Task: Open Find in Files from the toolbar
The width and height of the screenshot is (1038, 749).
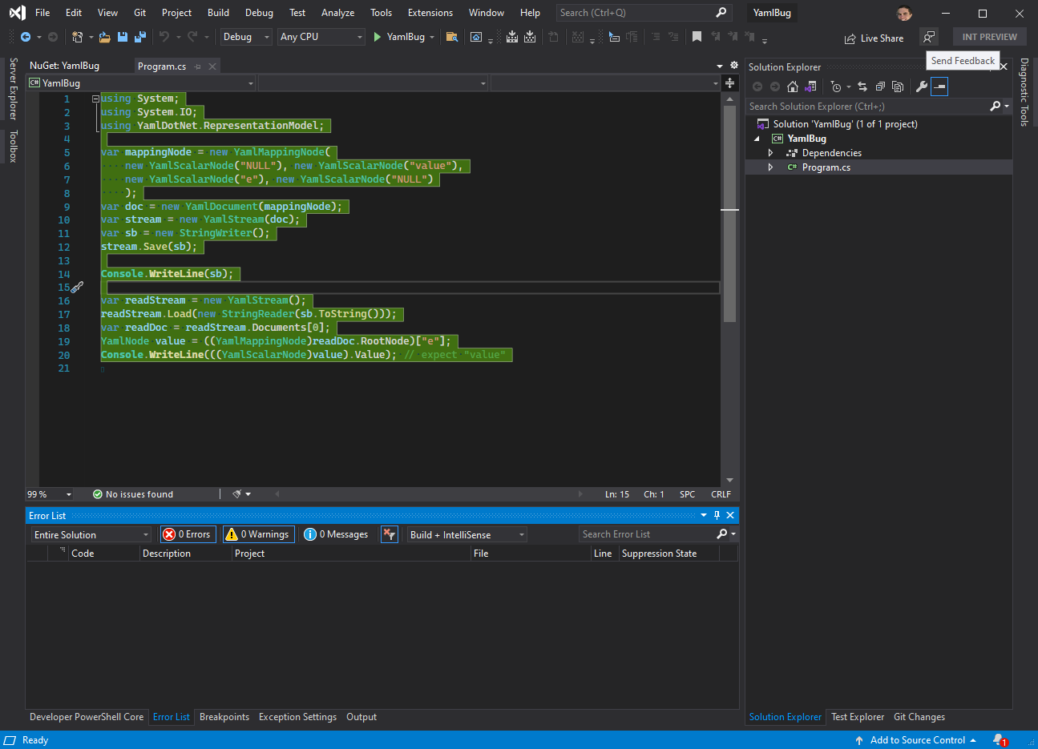Action: (x=452, y=37)
